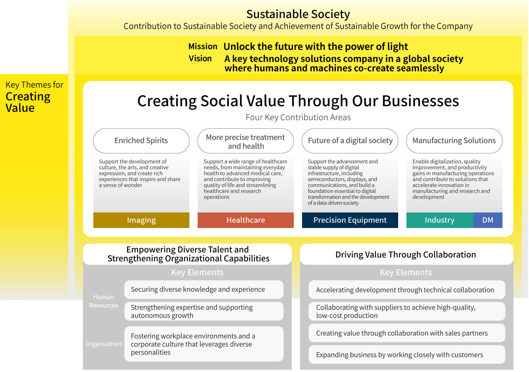Select Expanding business by working closely with customers
This screenshot has width=529, height=372.
[x=407, y=354]
